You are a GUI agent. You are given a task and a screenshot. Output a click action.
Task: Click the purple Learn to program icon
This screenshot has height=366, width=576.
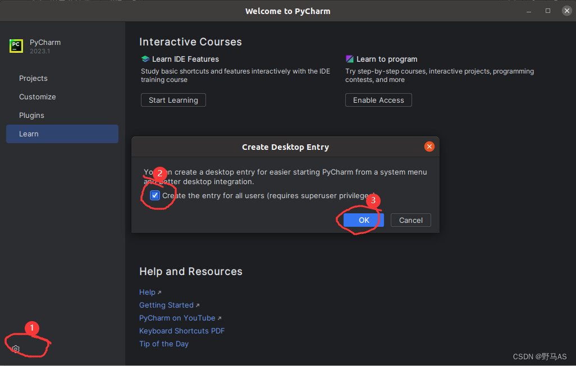(x=349, y=58)
